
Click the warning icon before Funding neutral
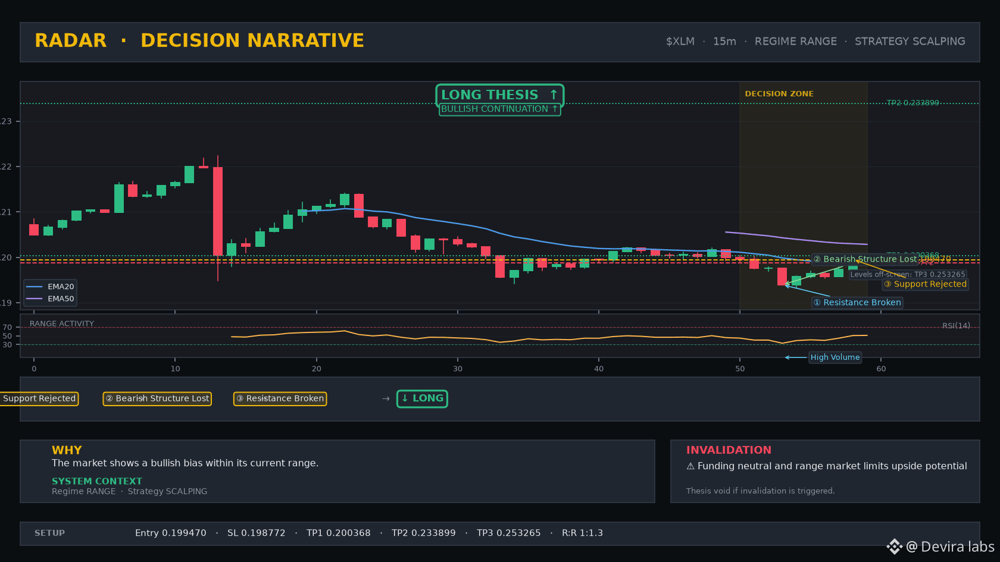pos(690,466)
